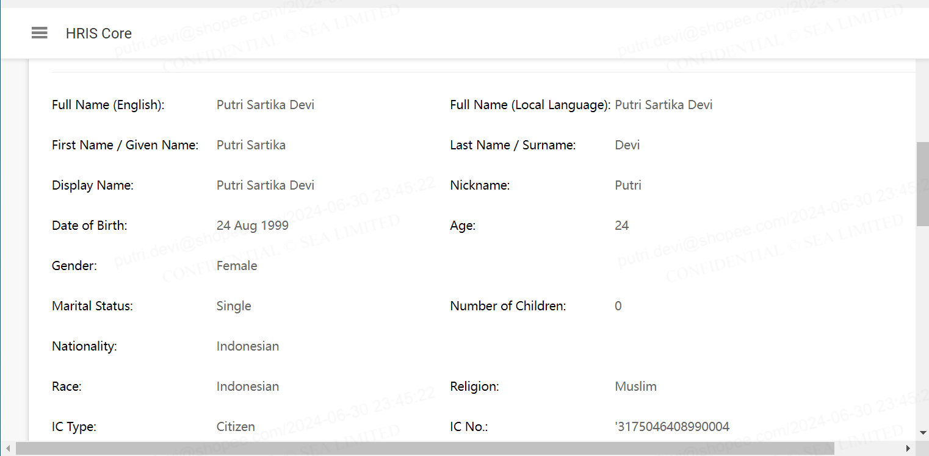Viewport: 929px width, 456px height.
Task: Click the Gender value Female
Action: [237, 266]
